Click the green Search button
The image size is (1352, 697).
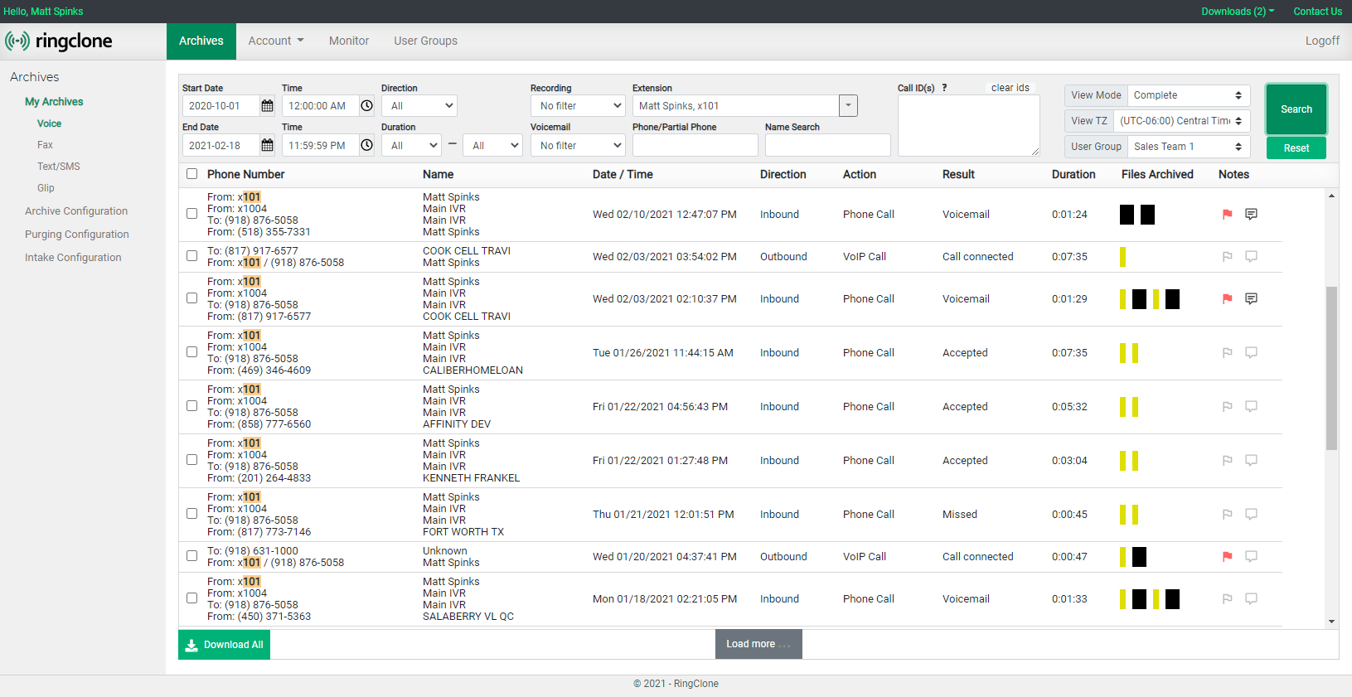pyautogui.click(x=1296, y=109)
